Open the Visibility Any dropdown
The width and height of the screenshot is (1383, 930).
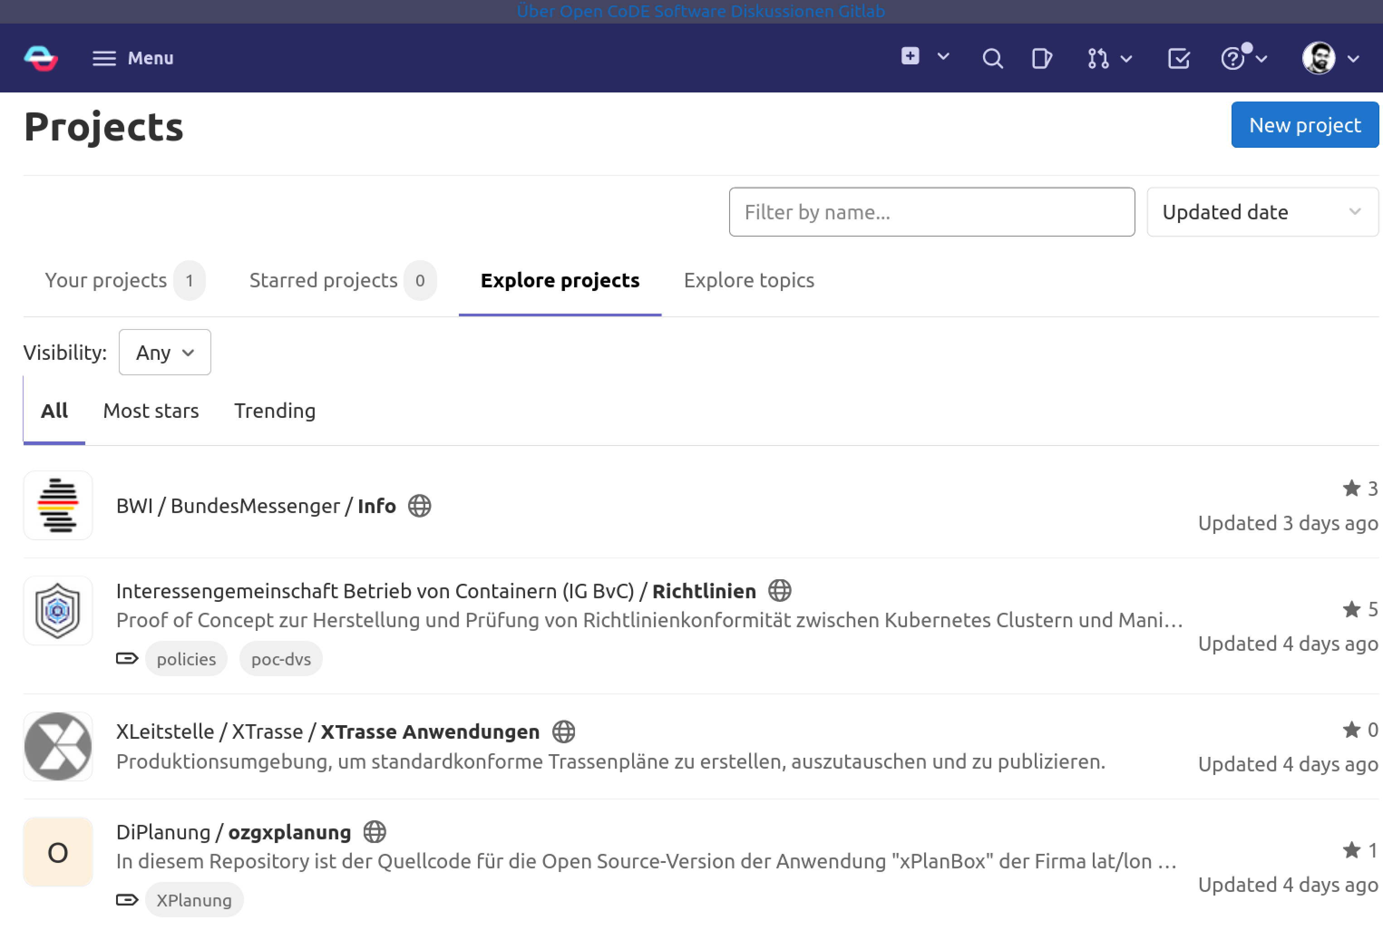[164, 352]
